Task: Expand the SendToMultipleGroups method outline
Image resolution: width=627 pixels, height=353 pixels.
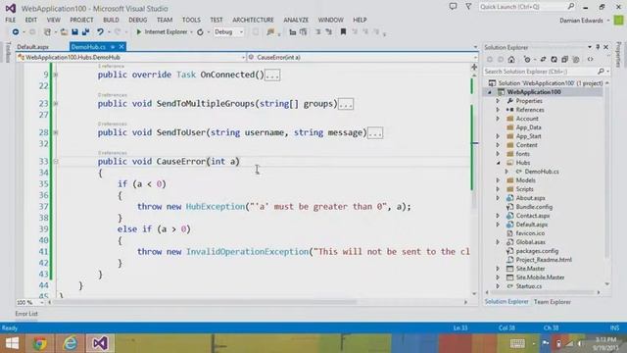Action: (x=56, y=104)
